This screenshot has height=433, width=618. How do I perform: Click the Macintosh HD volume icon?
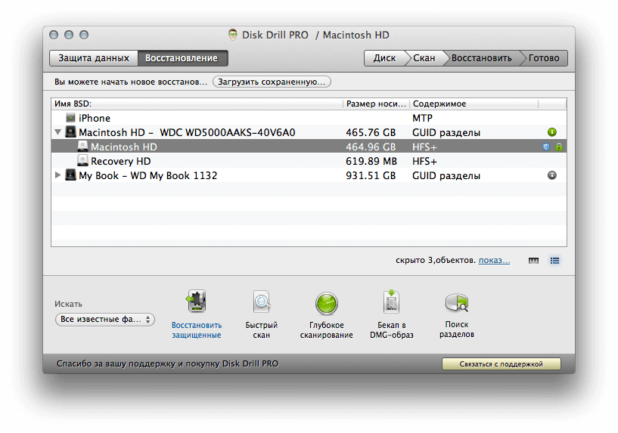tap(82, 147)
